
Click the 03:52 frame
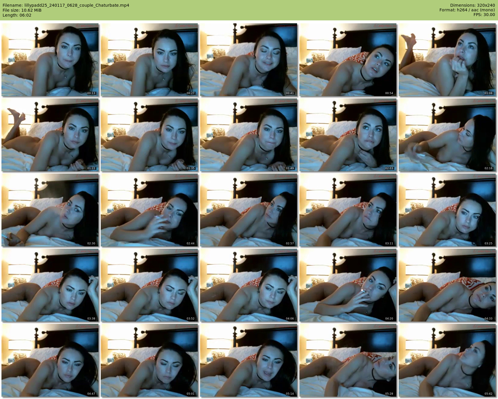coord(149,285)
